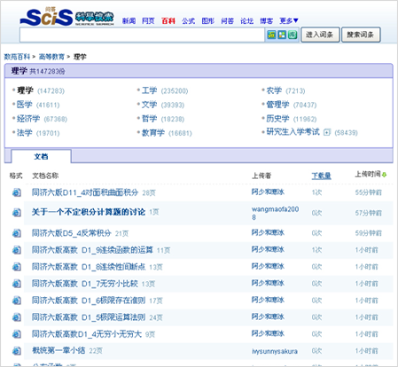Click the blue grid icon beside search box

pyautogui.click(x=282, y=35)
